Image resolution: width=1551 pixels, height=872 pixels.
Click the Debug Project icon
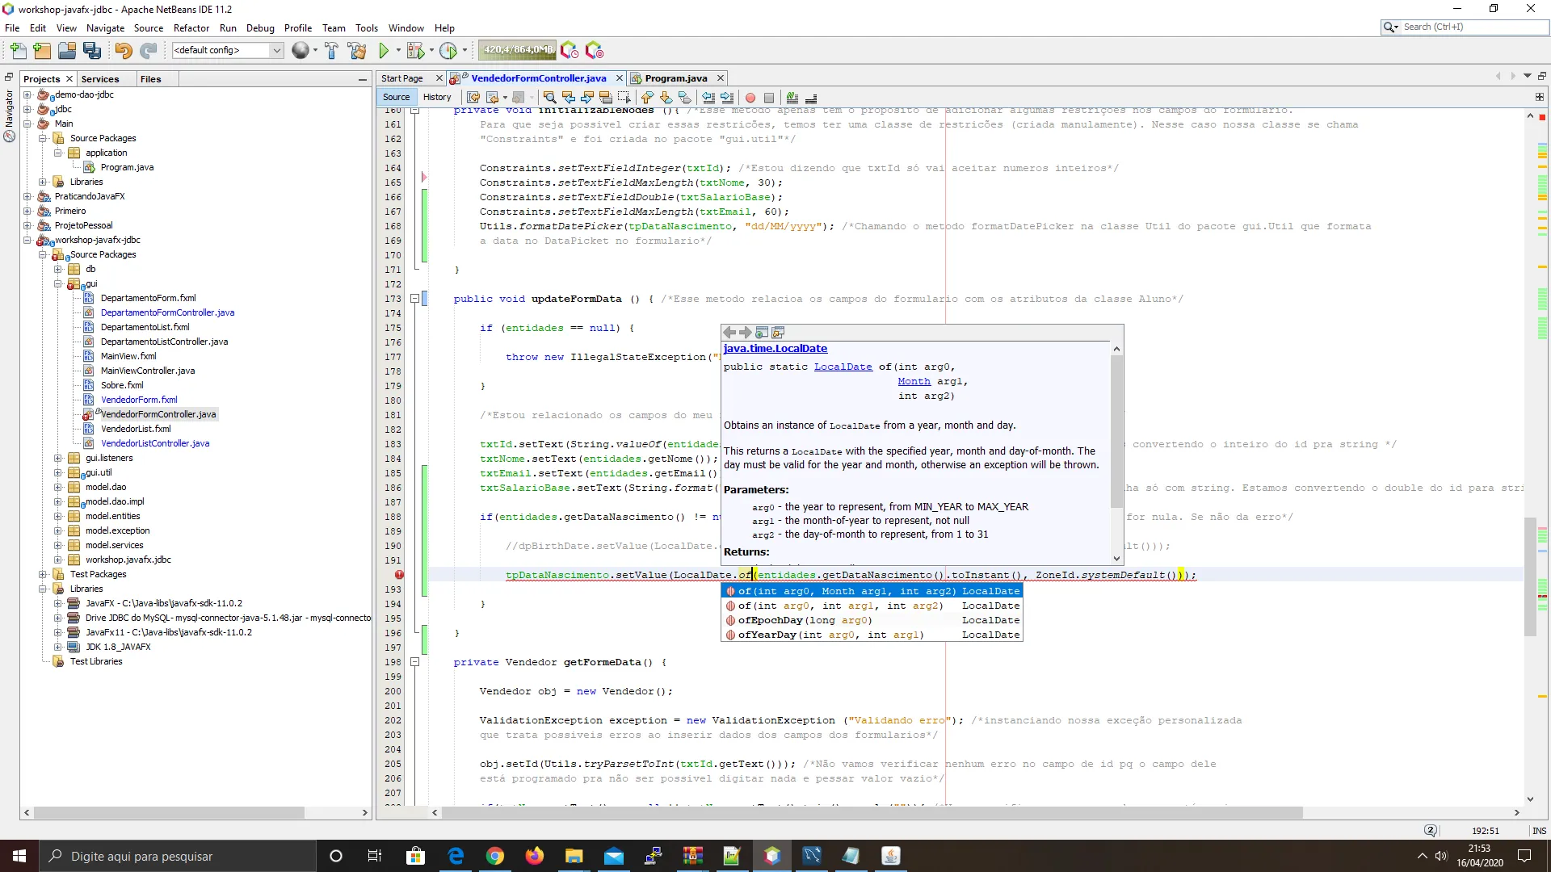coord(415,51)
